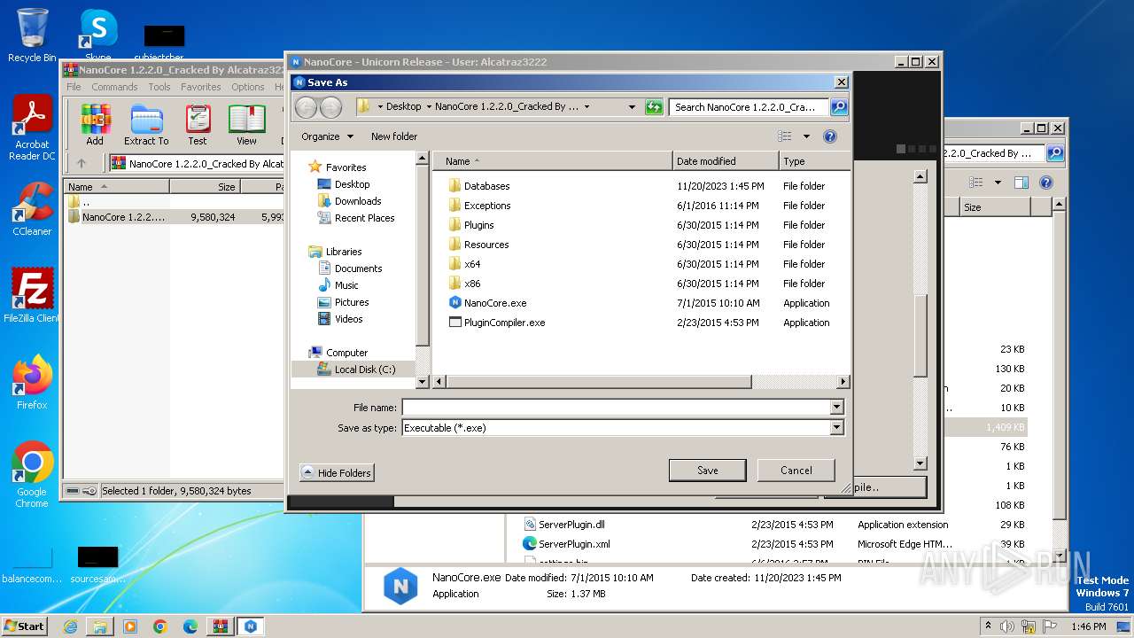Click the Start button
Screen dimensions: 1134x638
coord(24,626)
